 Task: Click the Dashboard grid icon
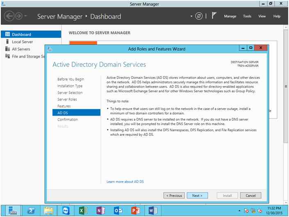pos(7,34)
